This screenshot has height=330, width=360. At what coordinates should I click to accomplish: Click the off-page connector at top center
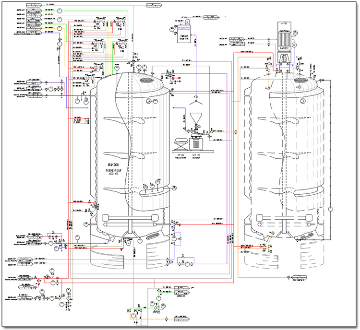154,5
